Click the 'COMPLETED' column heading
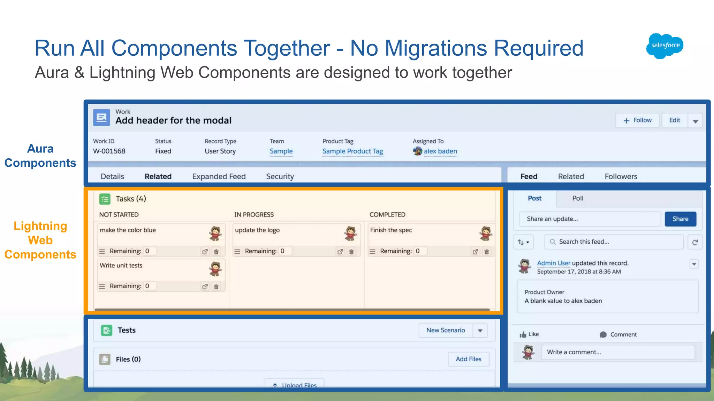This screenshot has height=401, width=714. tap(387, 215)
